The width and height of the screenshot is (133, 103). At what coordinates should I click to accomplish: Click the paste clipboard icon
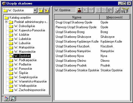(x=110, y=10)
